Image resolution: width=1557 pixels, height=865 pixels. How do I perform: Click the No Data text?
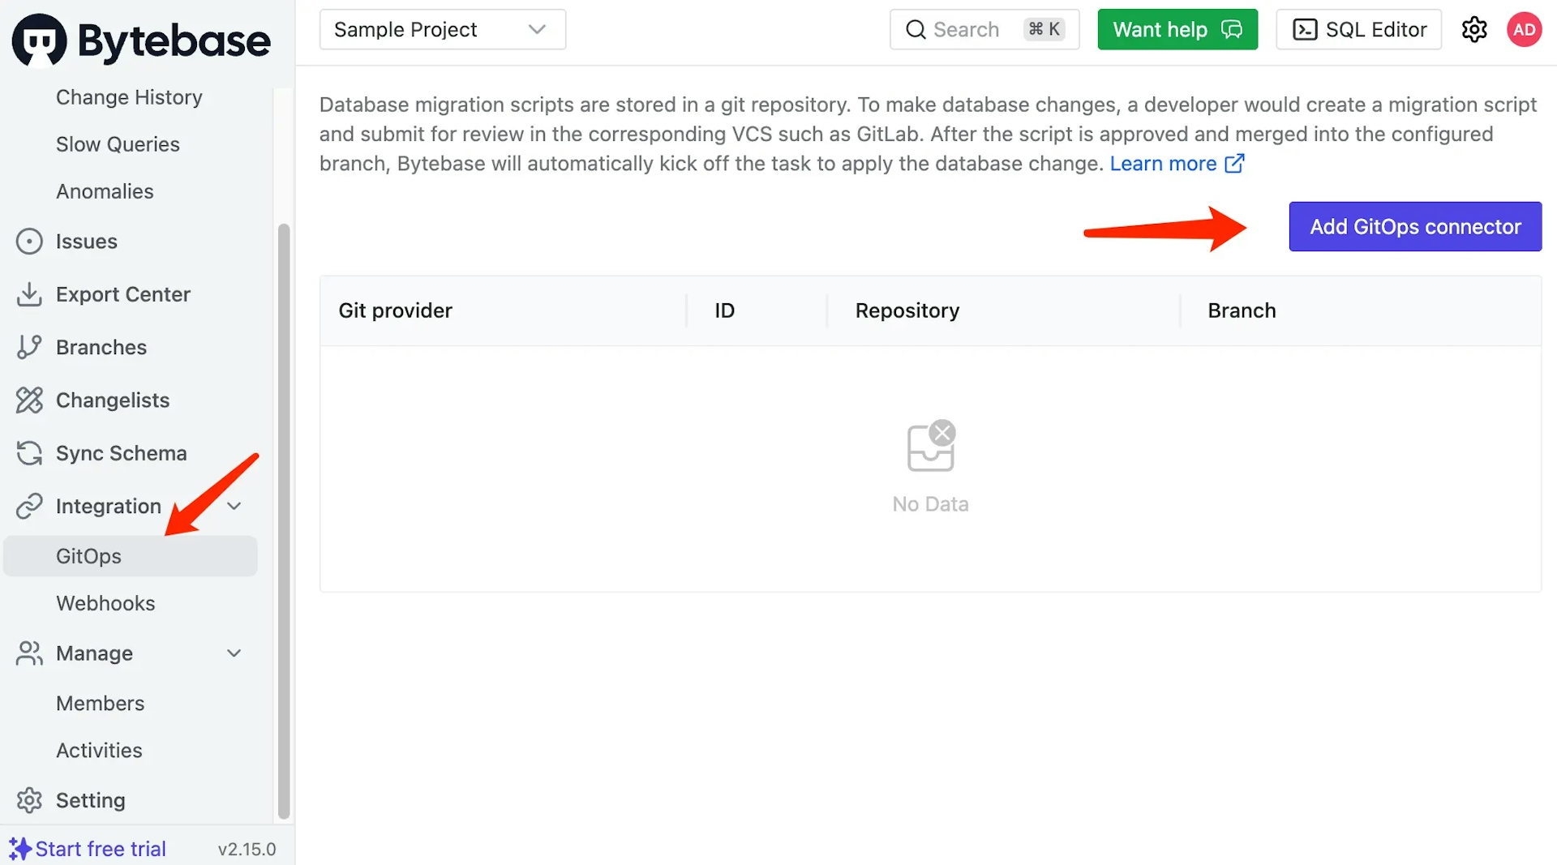[x=930, y=504]
